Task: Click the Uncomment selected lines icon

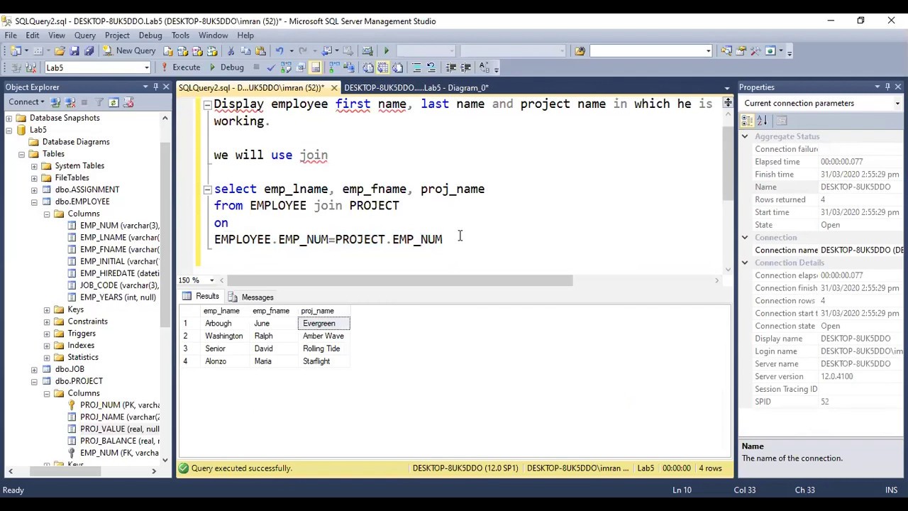Action: (431, 67)
